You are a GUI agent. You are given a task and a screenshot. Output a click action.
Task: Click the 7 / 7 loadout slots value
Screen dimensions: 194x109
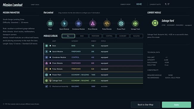tap(167, 4)
